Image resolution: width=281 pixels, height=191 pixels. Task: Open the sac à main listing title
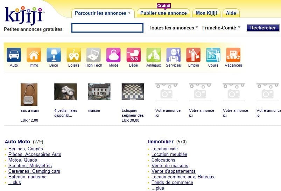[x=30, y=111]
